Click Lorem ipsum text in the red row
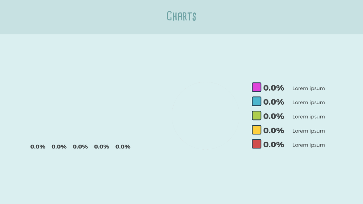Screen dimensions: 363x204 309,145
